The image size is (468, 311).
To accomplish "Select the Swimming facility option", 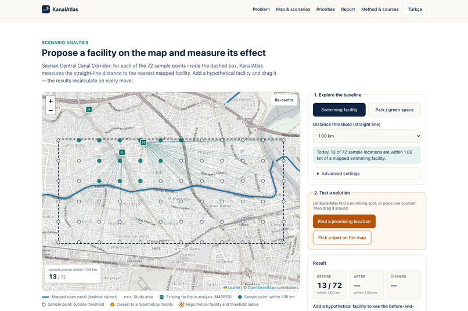I will pos(339,110).
